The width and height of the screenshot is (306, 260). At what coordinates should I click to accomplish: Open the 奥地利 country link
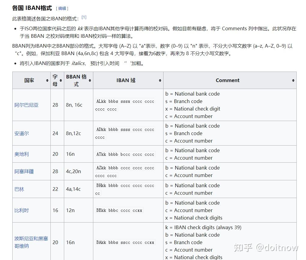(22, 154)
